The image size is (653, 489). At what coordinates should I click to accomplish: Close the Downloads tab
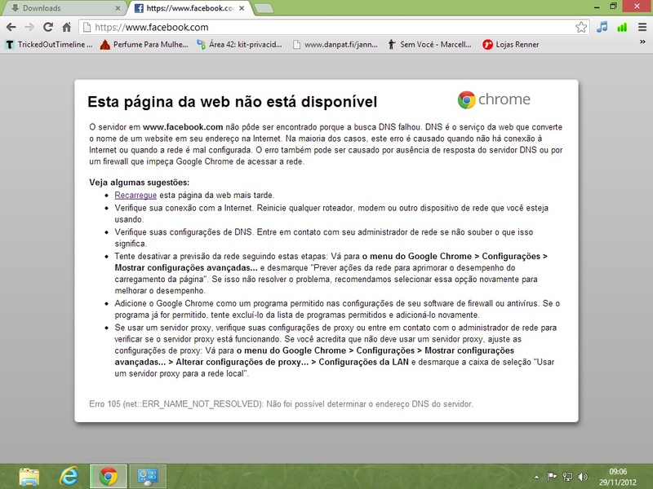[x=118, y=8]
